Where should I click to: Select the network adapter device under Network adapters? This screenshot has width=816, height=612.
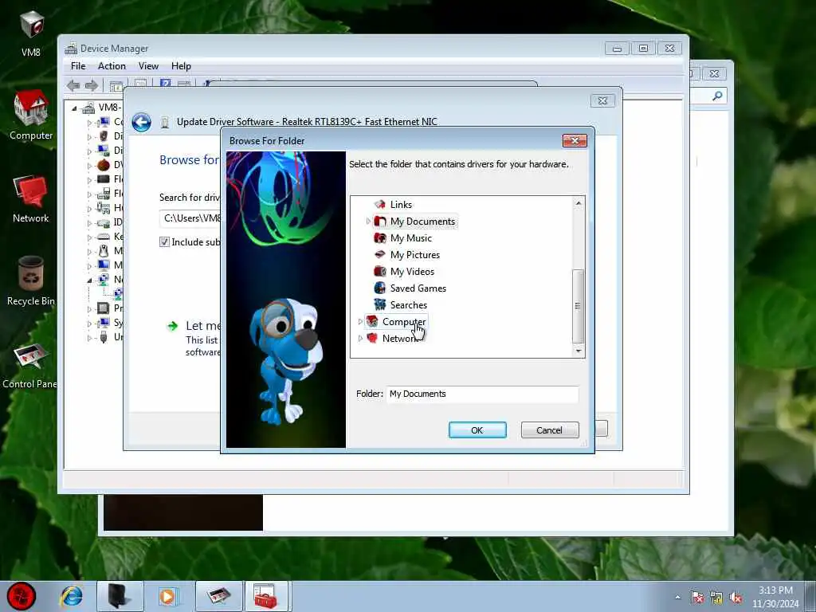(118, 294)
